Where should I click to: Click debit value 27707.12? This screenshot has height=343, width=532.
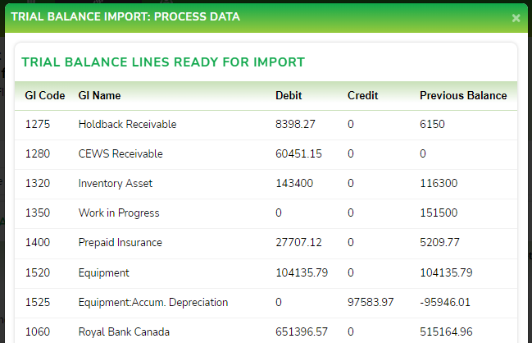coord(298,242)
